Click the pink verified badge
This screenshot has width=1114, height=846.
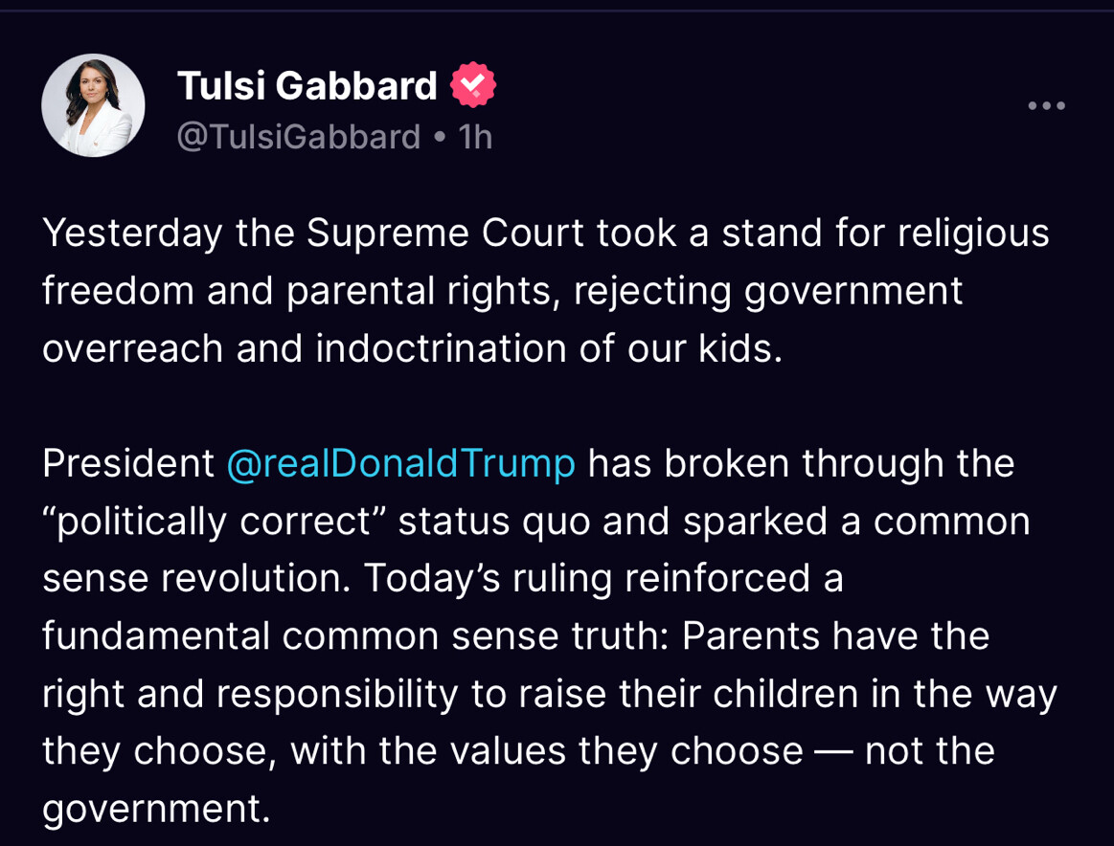(472, 86)
